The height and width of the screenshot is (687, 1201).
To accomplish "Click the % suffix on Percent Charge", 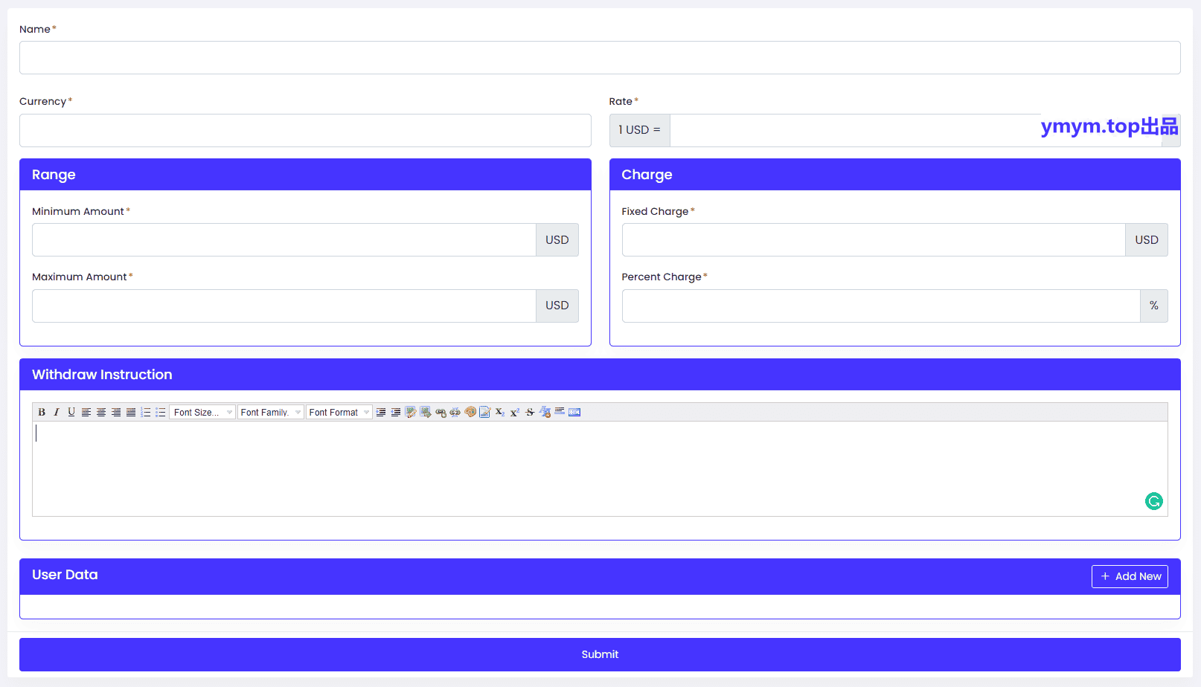I will [1154, 306].
